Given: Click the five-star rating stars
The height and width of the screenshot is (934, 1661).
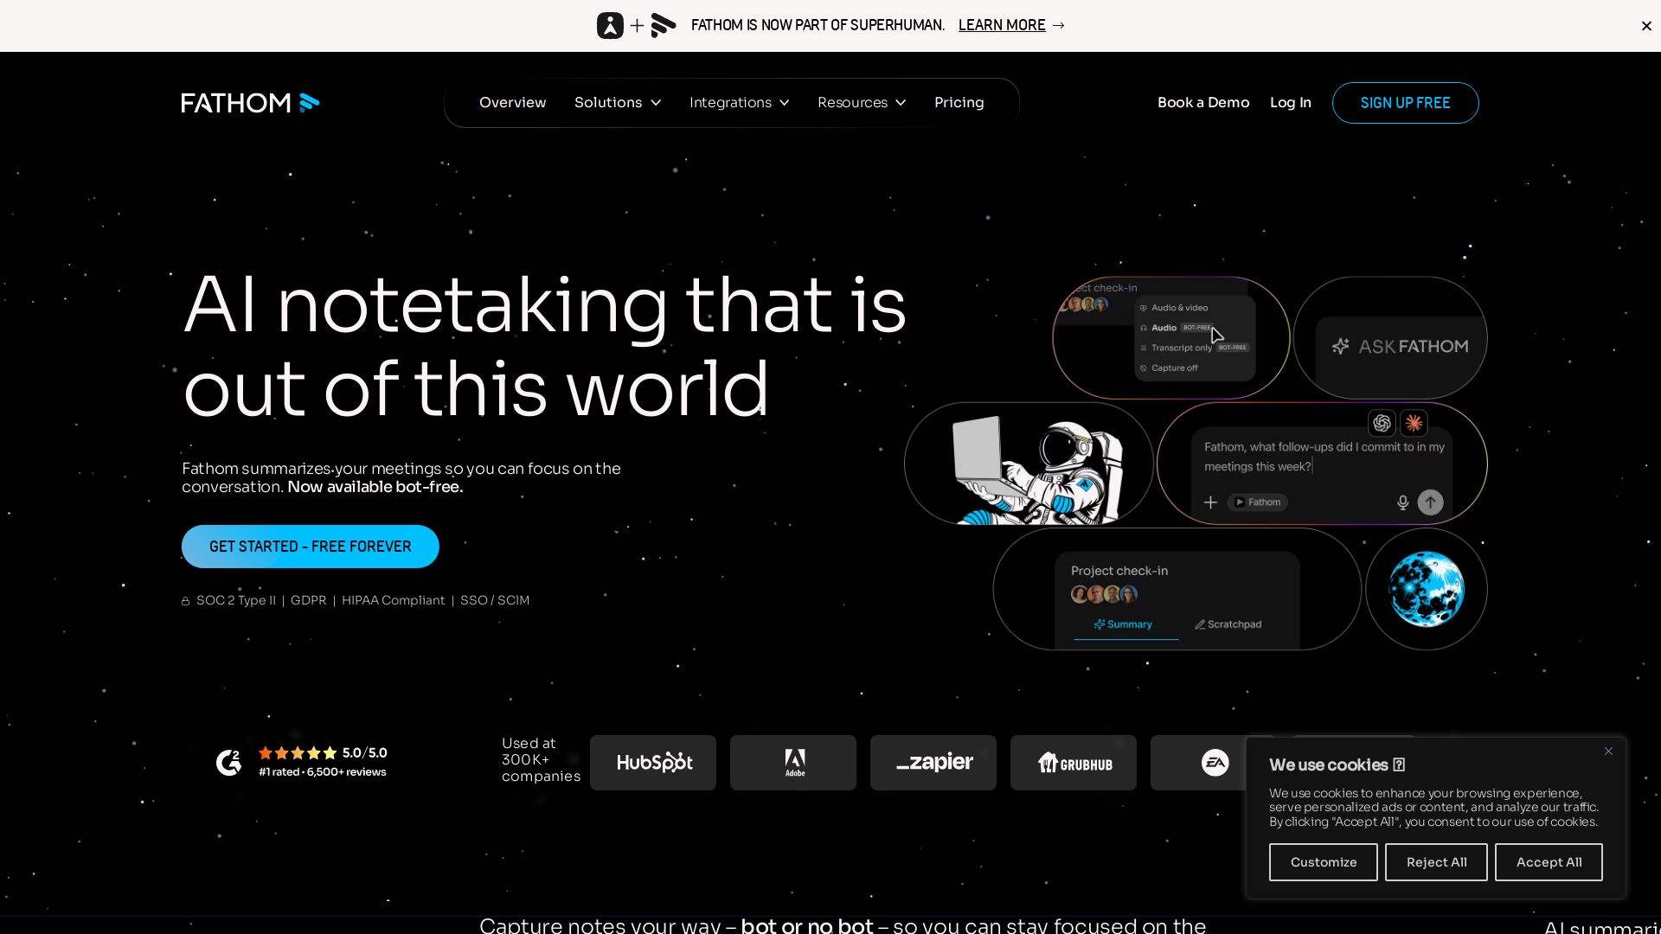Looking at the screenshot, I should (298, 752).
